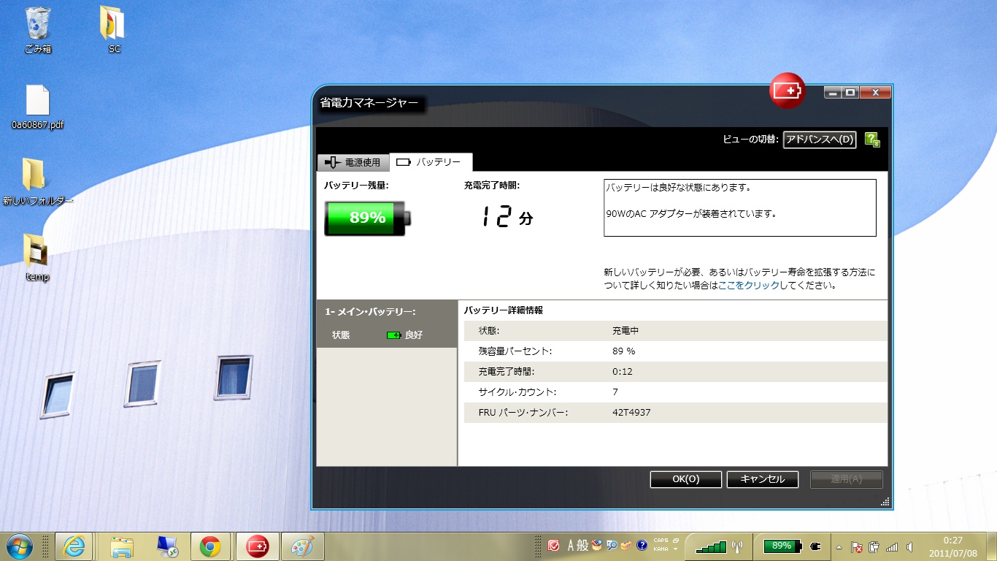The image size is (997, 561).
Task: Click the cycle count value 7
Action: (615, 392)
